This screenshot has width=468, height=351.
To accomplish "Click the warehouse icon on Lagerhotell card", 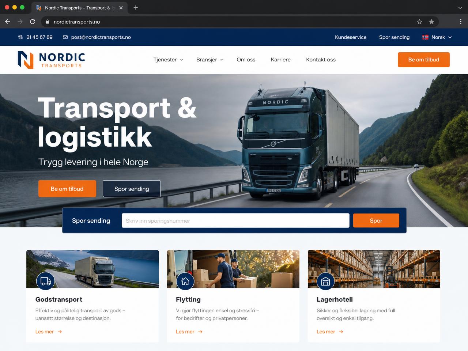I will pyautogui.click(x=325, y=281).
